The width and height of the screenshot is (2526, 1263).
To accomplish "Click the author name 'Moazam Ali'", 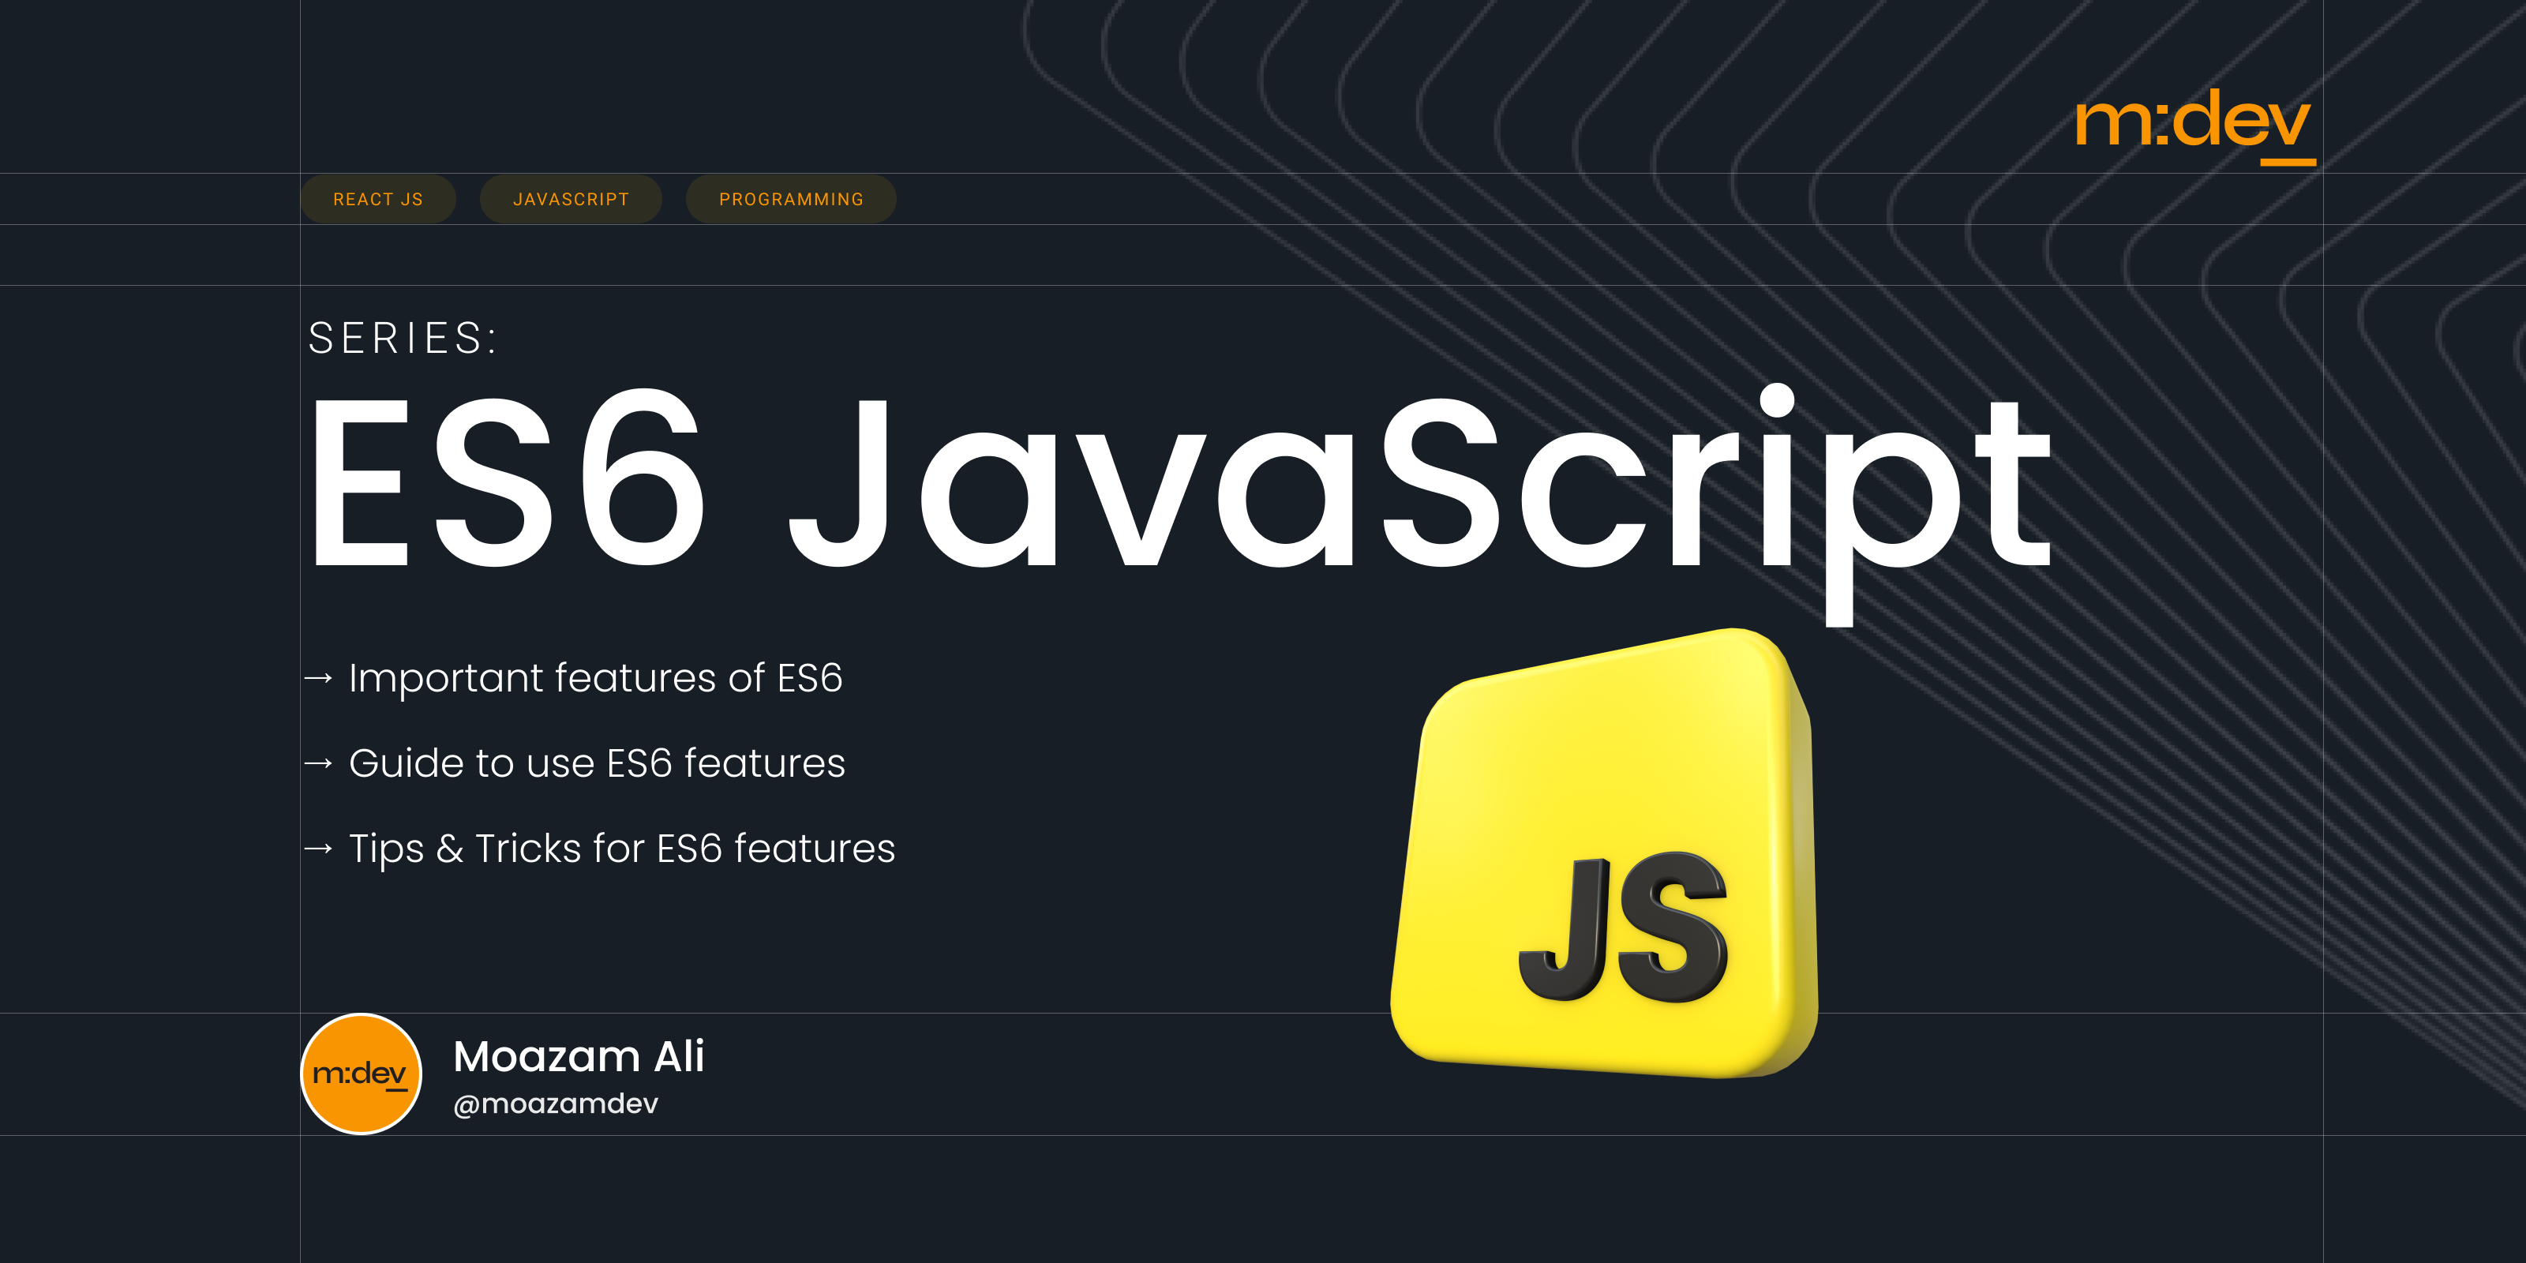I will coord(579,1056).
